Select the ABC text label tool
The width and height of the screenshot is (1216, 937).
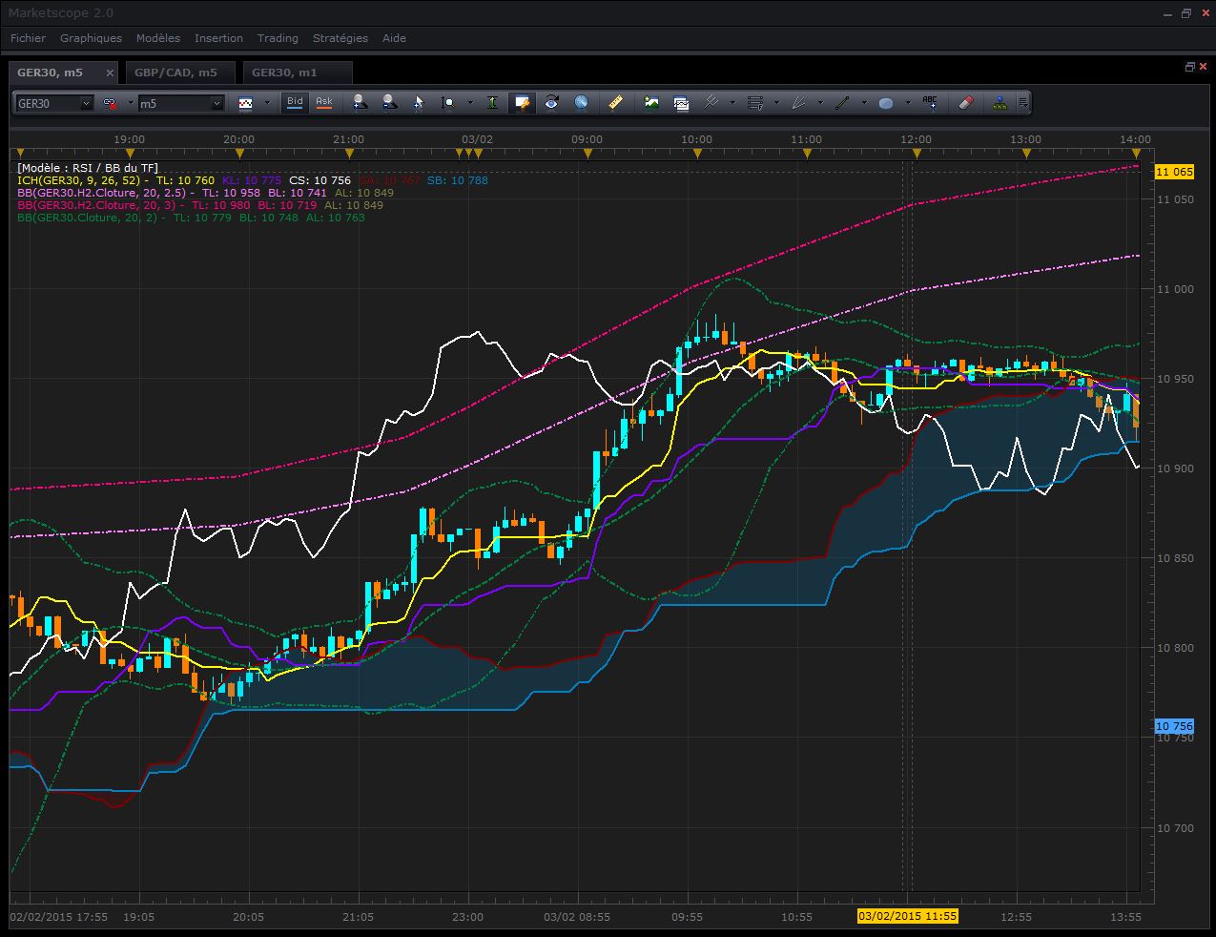[x=930, y=102]
